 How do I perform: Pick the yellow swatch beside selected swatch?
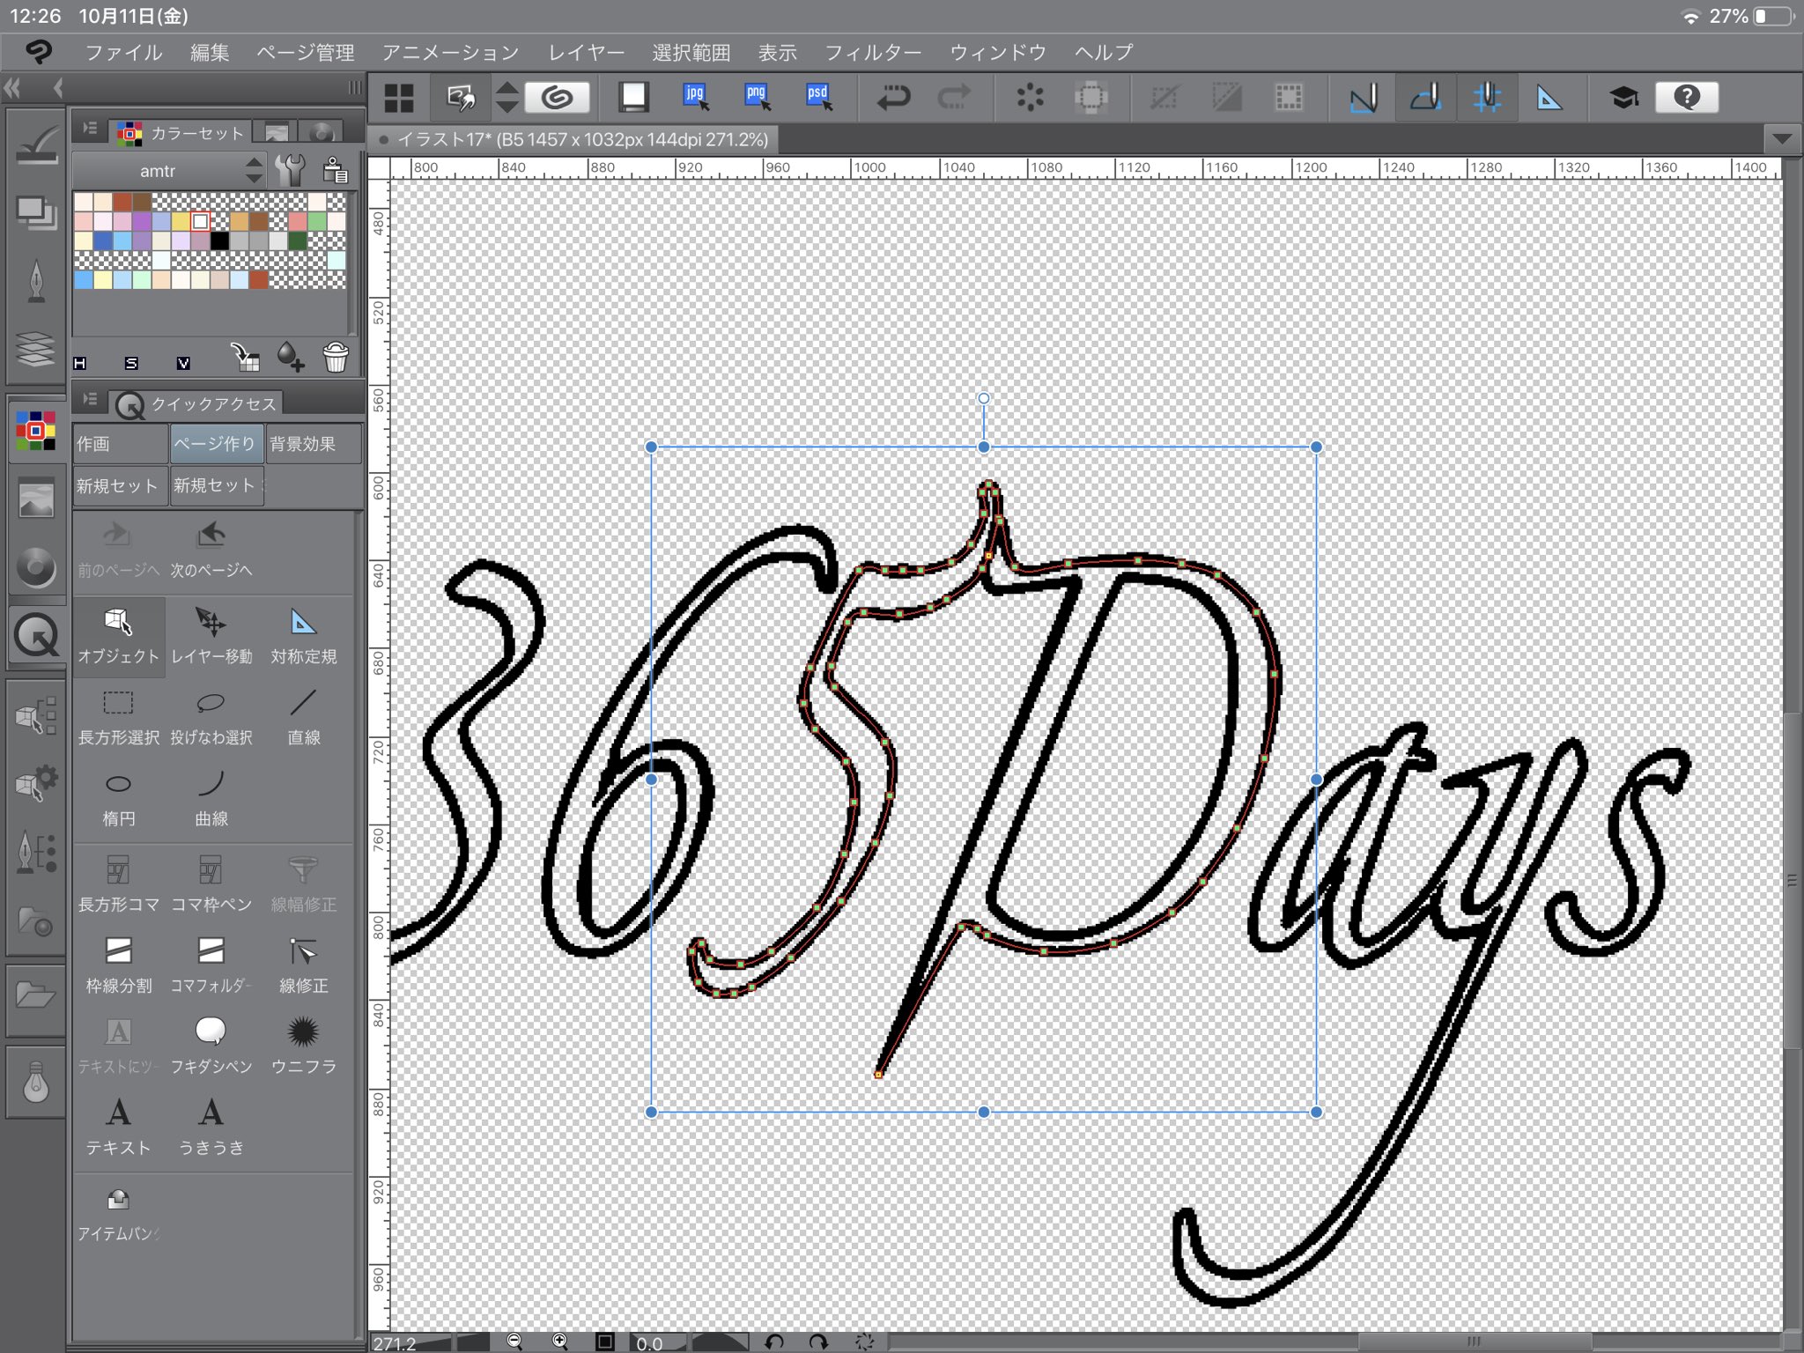181,221
